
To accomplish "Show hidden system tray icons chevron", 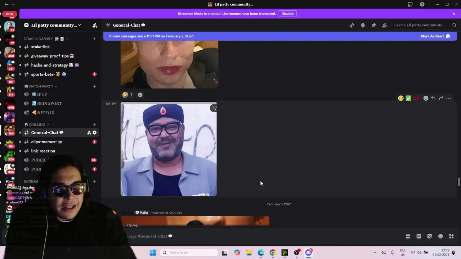I will [x=375, y=253].
